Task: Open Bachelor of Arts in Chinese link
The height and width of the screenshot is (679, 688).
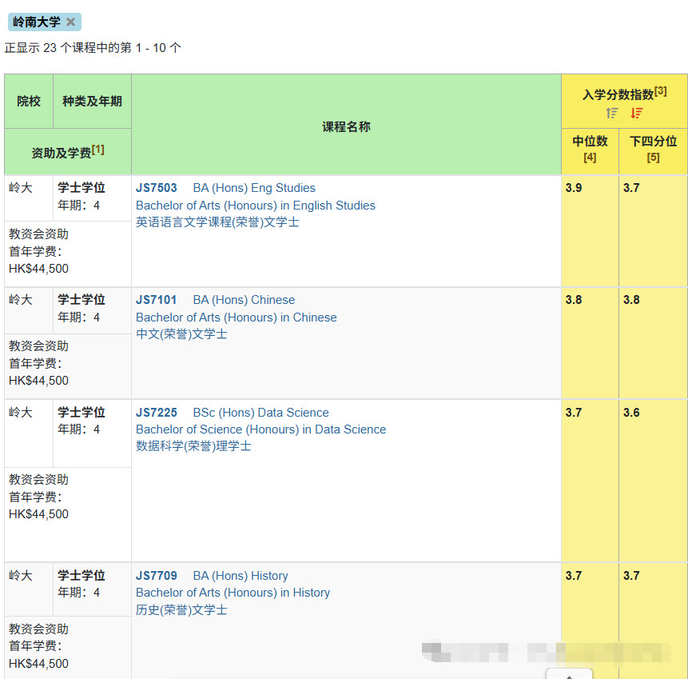Action: point(236,318)
